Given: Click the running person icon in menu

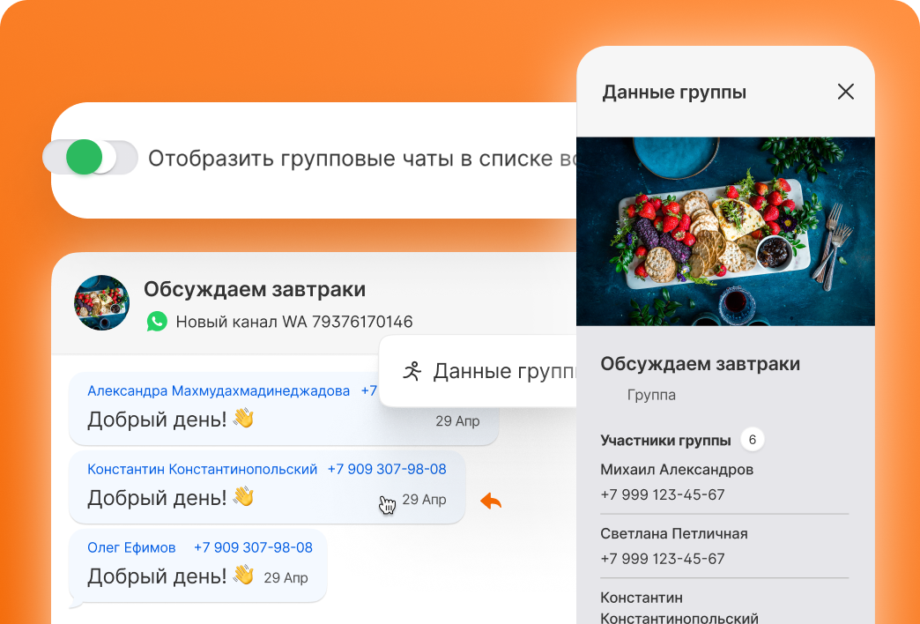Looking at the screenshot, I should (412, 371).
